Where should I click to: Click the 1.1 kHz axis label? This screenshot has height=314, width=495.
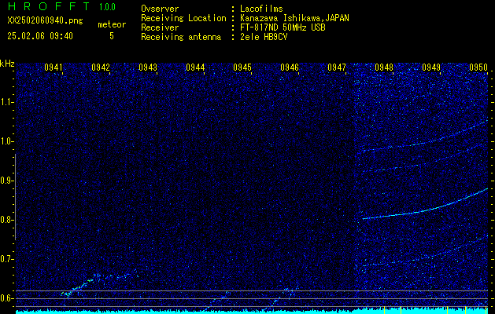(x=7, y=102)
